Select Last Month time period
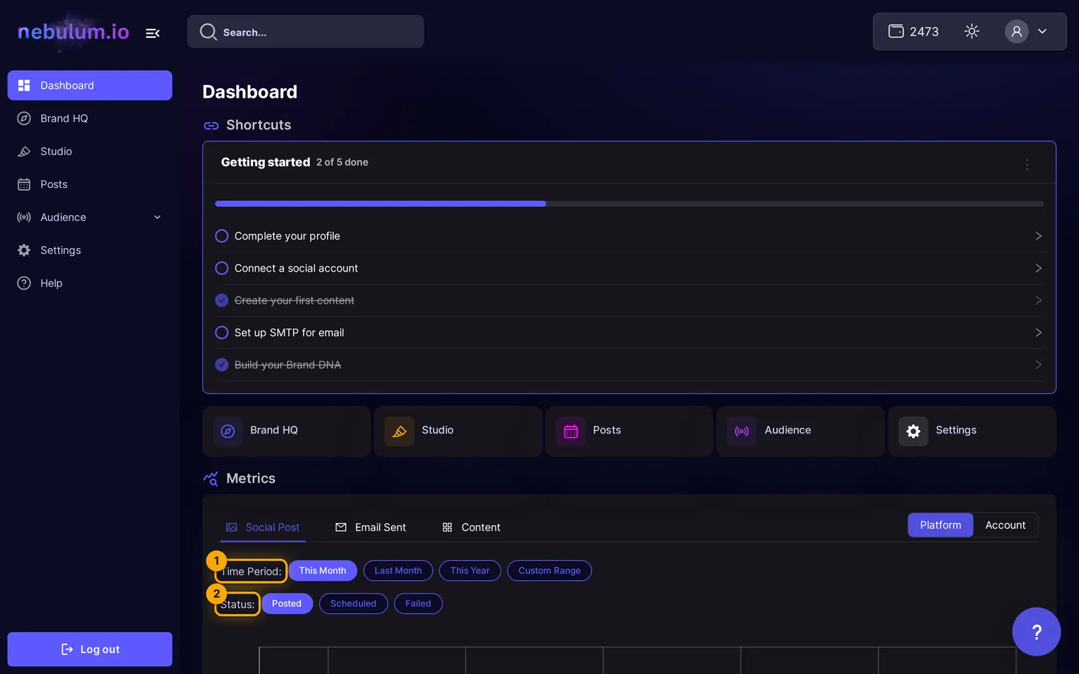 pyautogui.click(x=398, y=570)
